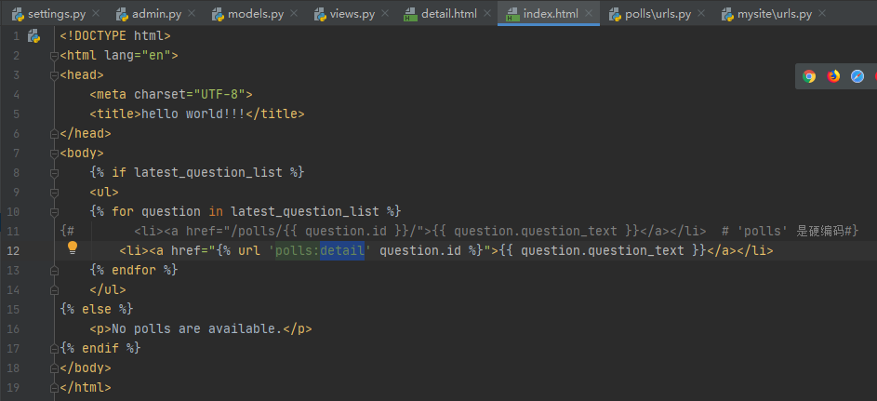Close the admin.py editor tab
Image resolution: width=877 pixels, height=401 pixels.
click(x=193, y=14)
